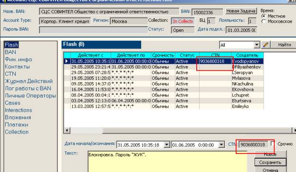Screen dimensions: 296x172
Task: Open Cases in sidebar
Action: click(x=12, y=103)
